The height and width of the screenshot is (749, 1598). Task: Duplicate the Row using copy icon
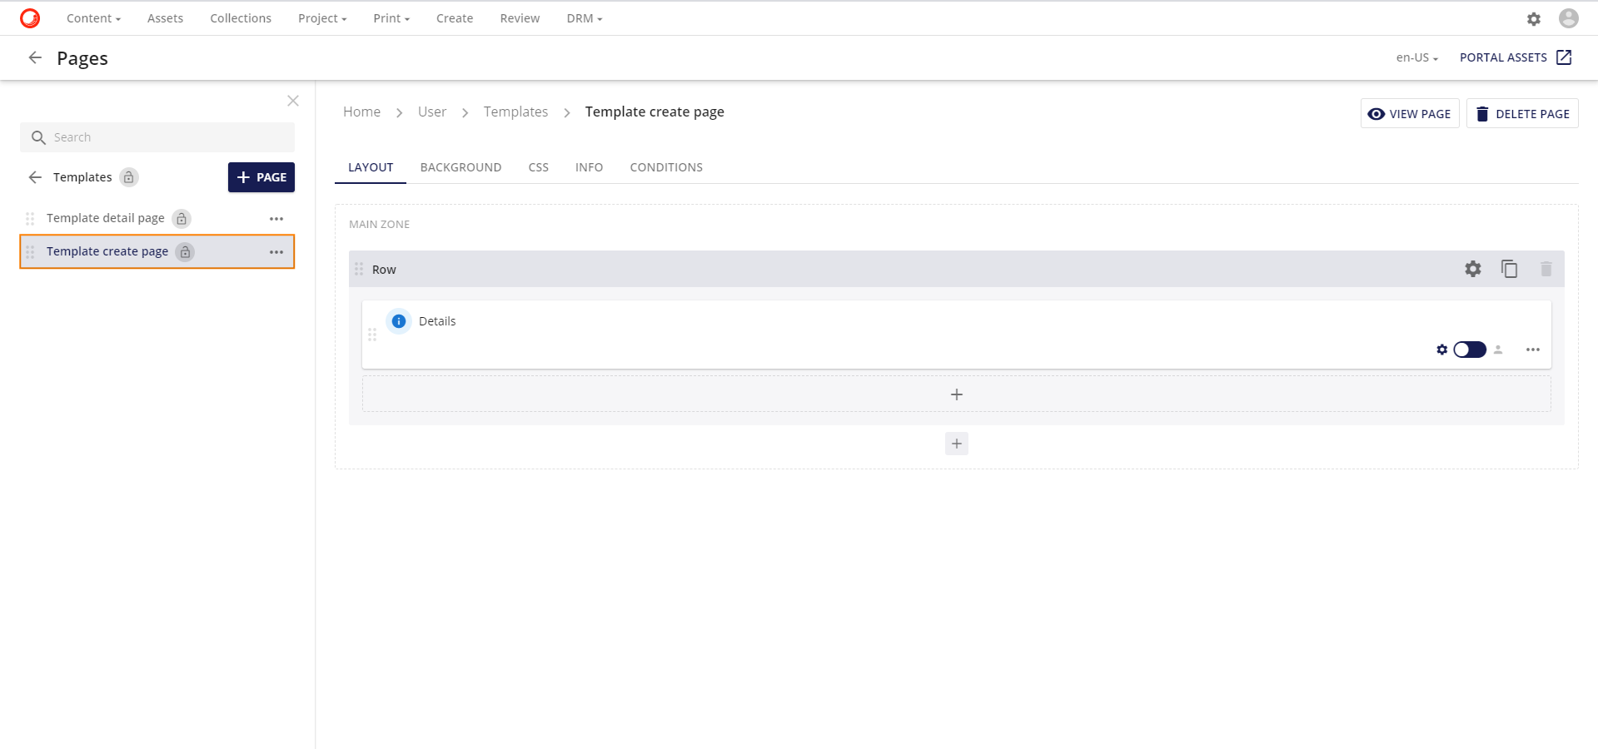[x=1509, y=269]
